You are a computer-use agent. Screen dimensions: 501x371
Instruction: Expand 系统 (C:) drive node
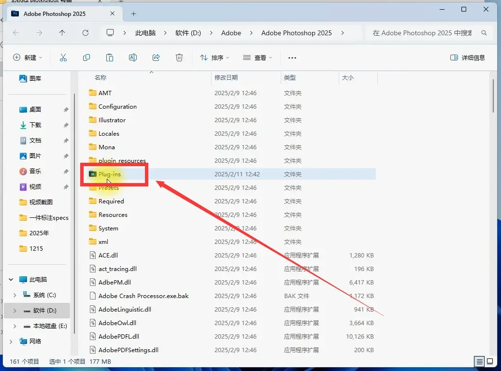point(14,295)
